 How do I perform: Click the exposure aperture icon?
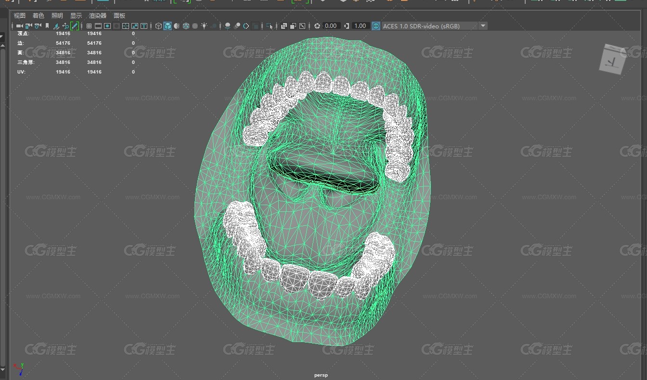pyautogui.click(x=317, y=26)
